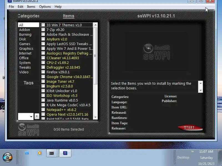
Task: Open the File menu
Action: (x=11, y=7)
